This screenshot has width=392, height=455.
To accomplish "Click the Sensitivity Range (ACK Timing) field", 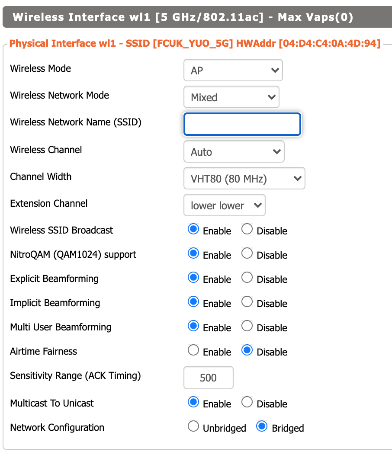I will coord(208,378).
